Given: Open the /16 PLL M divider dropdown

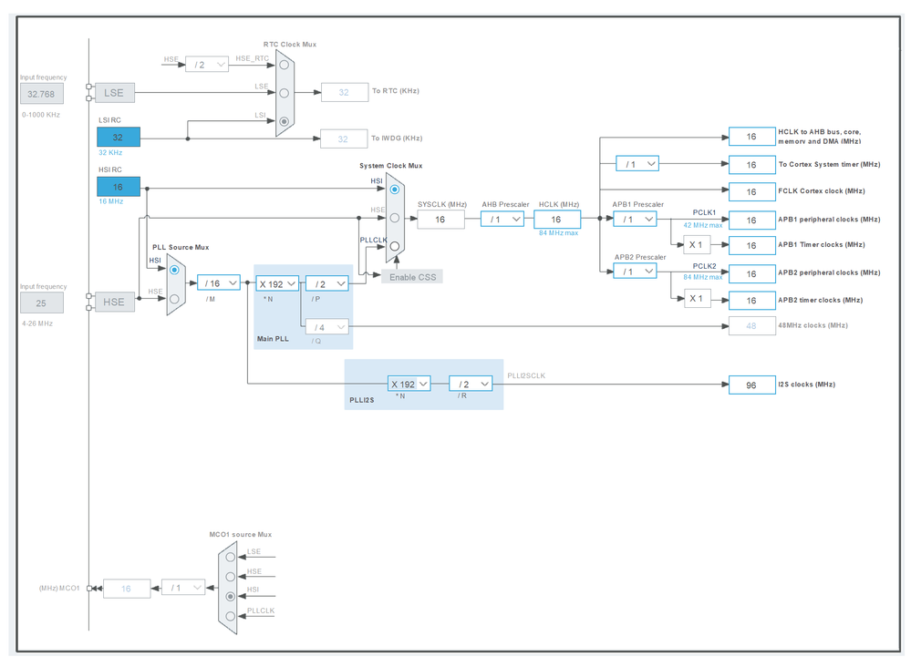Looking at the screenshot, I should (x=219, y=282).
